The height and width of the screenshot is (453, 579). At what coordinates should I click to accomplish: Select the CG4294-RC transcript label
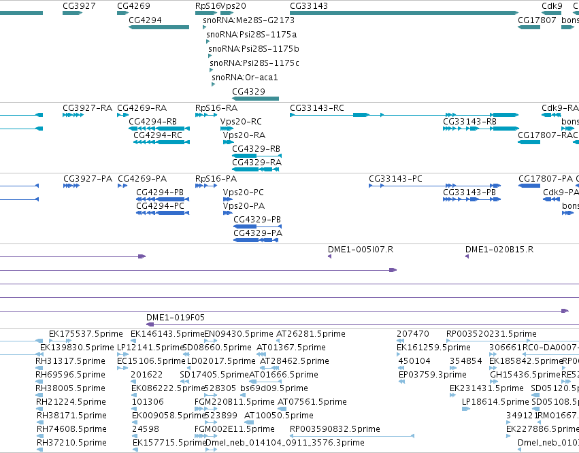[x=158, y=135]
